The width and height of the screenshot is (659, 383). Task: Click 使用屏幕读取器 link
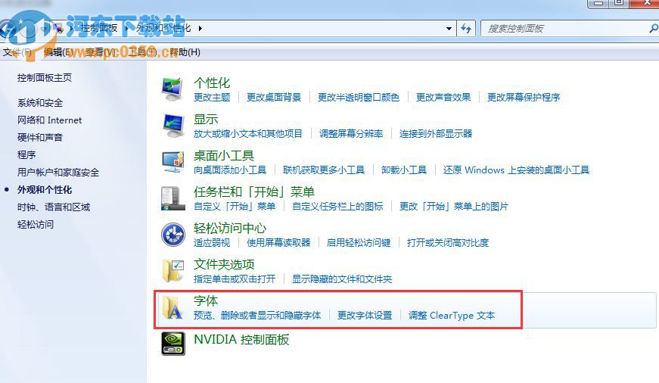coord(278,242)
